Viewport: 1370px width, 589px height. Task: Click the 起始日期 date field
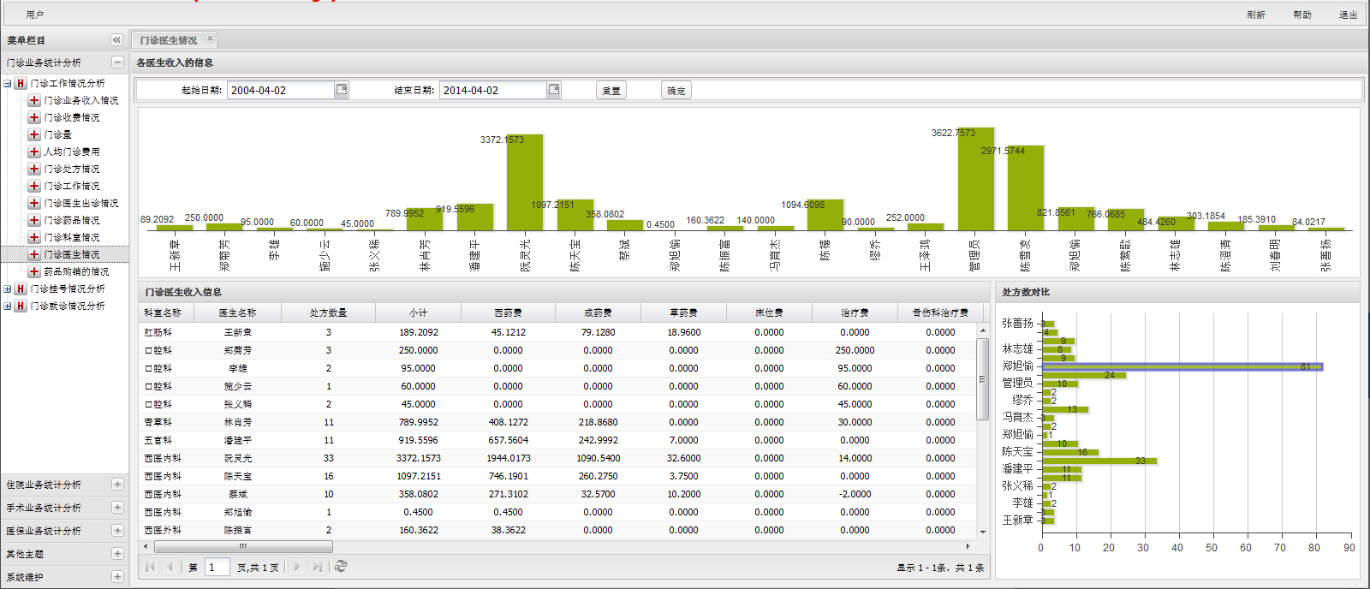point(281,90)
